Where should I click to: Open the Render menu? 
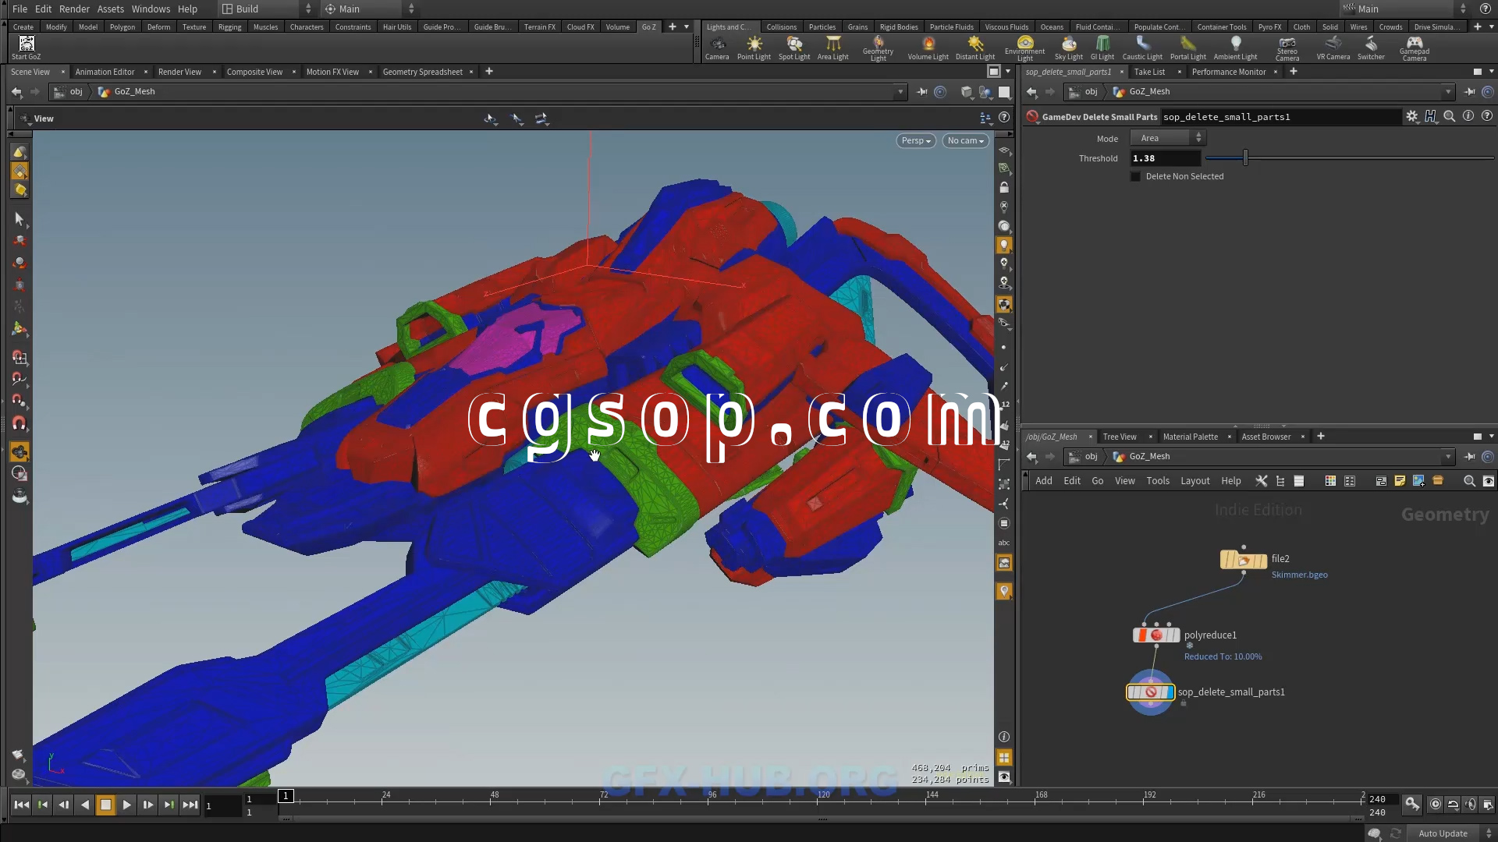click(x=74, y=9)
